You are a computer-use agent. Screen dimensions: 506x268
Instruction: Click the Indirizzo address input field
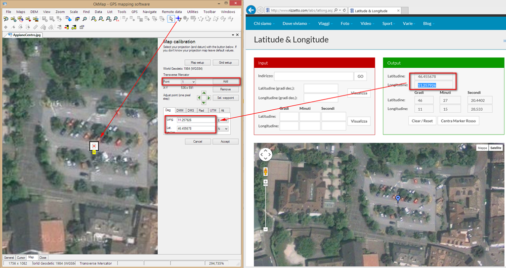point(314,76)
